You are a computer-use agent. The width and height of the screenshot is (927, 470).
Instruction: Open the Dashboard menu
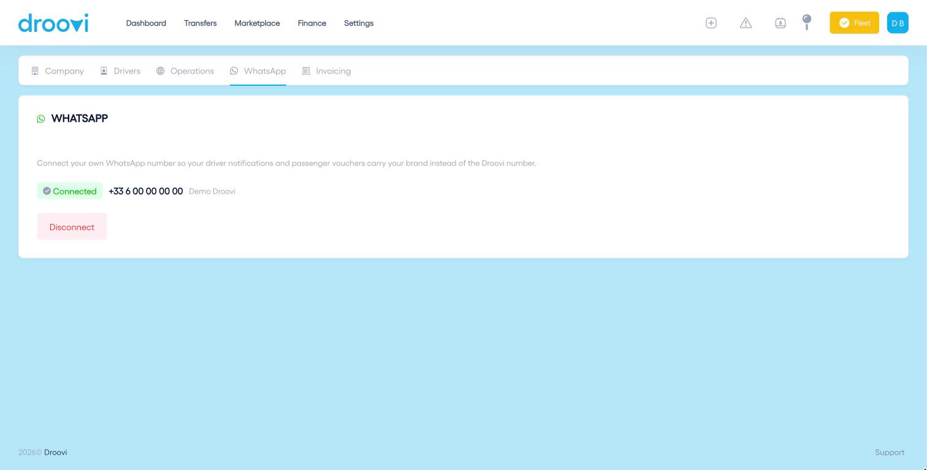point(146,23)
